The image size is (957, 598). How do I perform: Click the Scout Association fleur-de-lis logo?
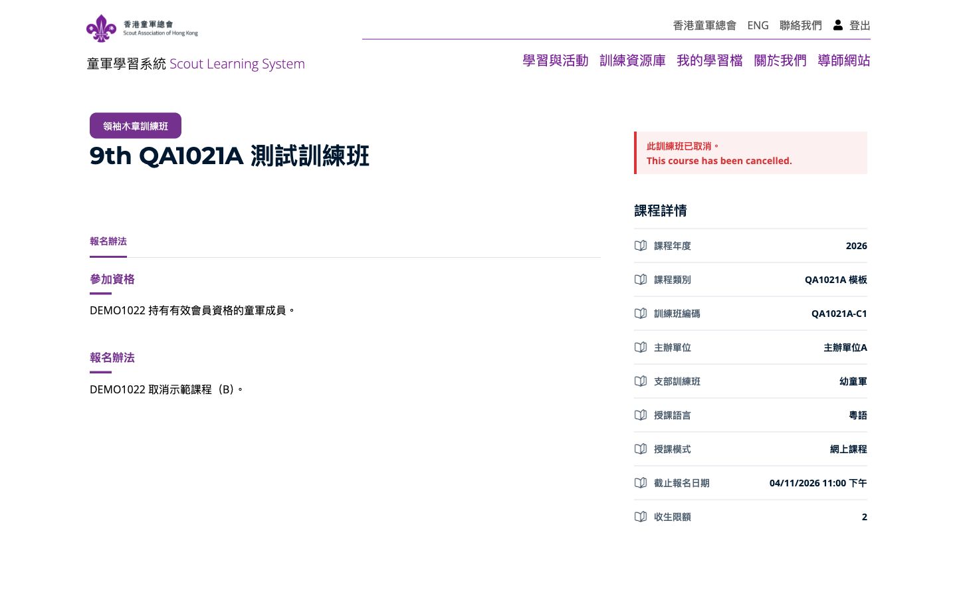click(101, 28)
